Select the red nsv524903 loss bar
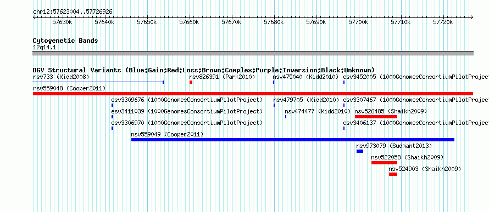Image resolution: width=489 pixels, height=212 pixels. [x=393, y=174]
